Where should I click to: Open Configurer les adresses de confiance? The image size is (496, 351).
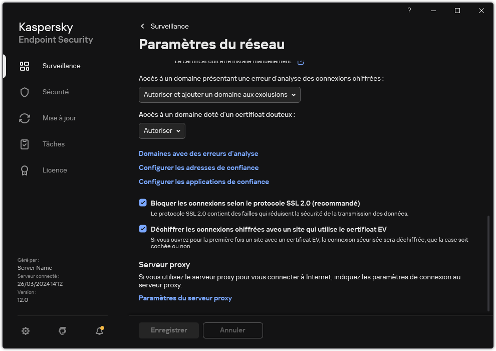pyautogui.click(x=198, y=167)
